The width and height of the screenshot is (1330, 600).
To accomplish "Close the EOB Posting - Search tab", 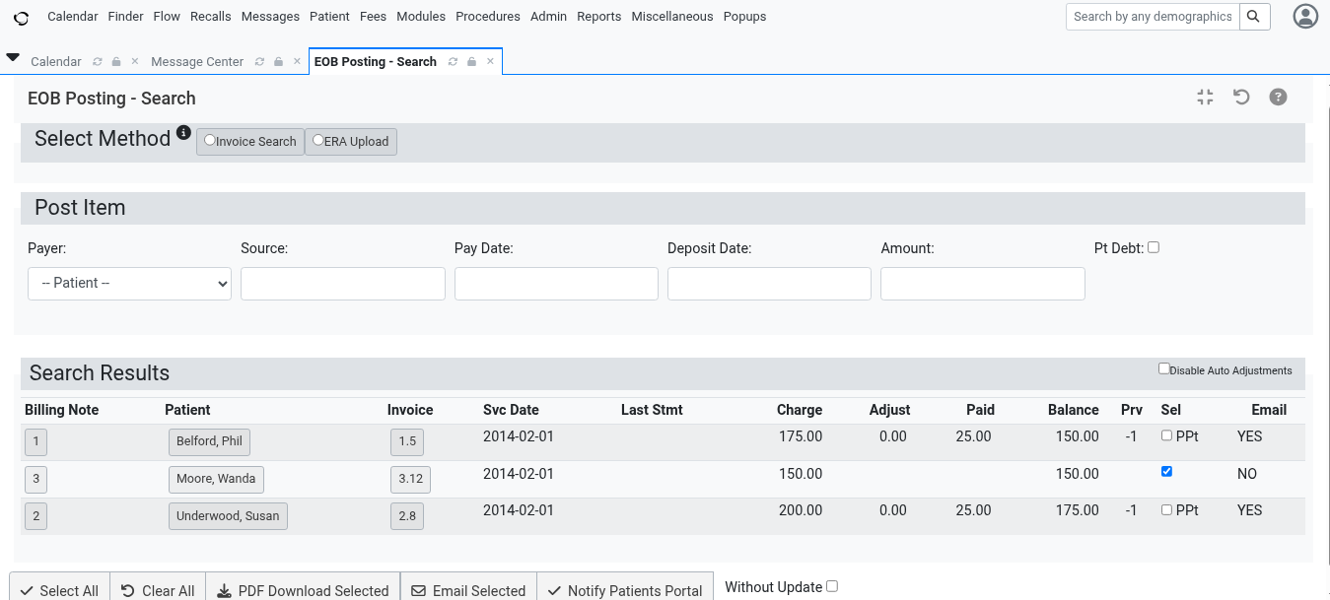I will (490, 62).
